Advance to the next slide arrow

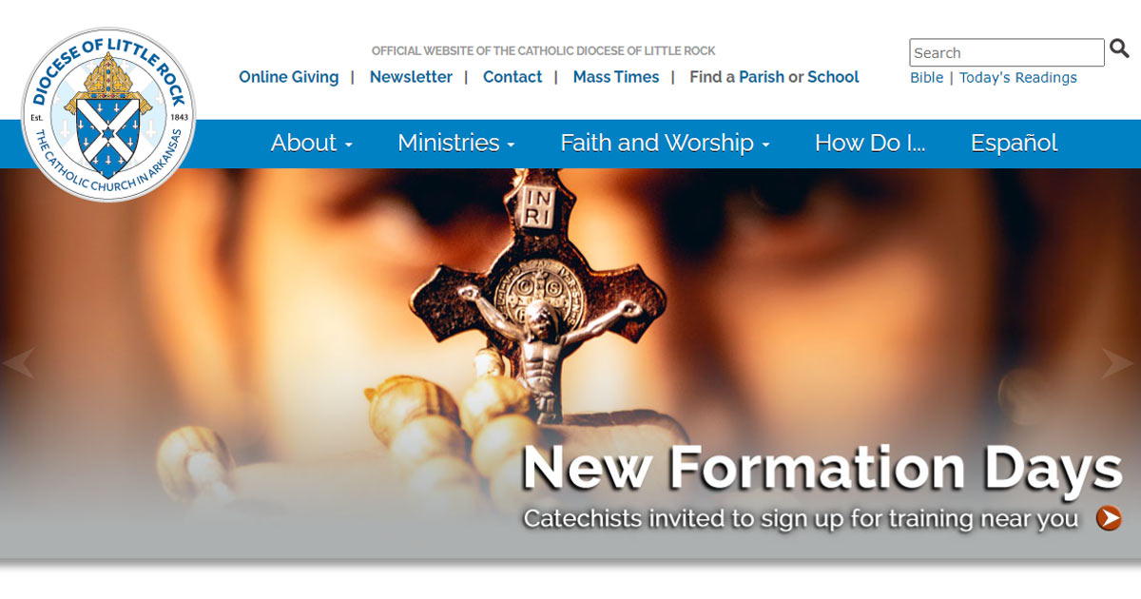1118,363
